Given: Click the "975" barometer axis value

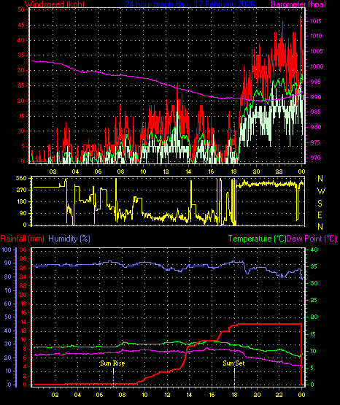Looking at the screenshot, I should (x=316, y=142).
